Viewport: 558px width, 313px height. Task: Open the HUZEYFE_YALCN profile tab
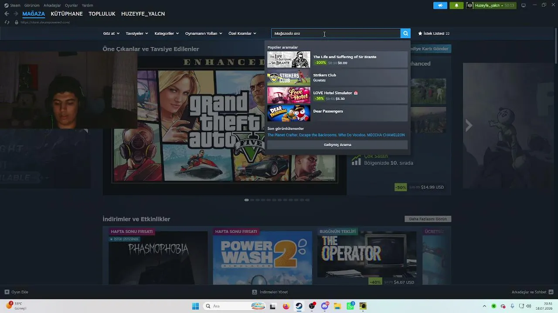(143, 14)
